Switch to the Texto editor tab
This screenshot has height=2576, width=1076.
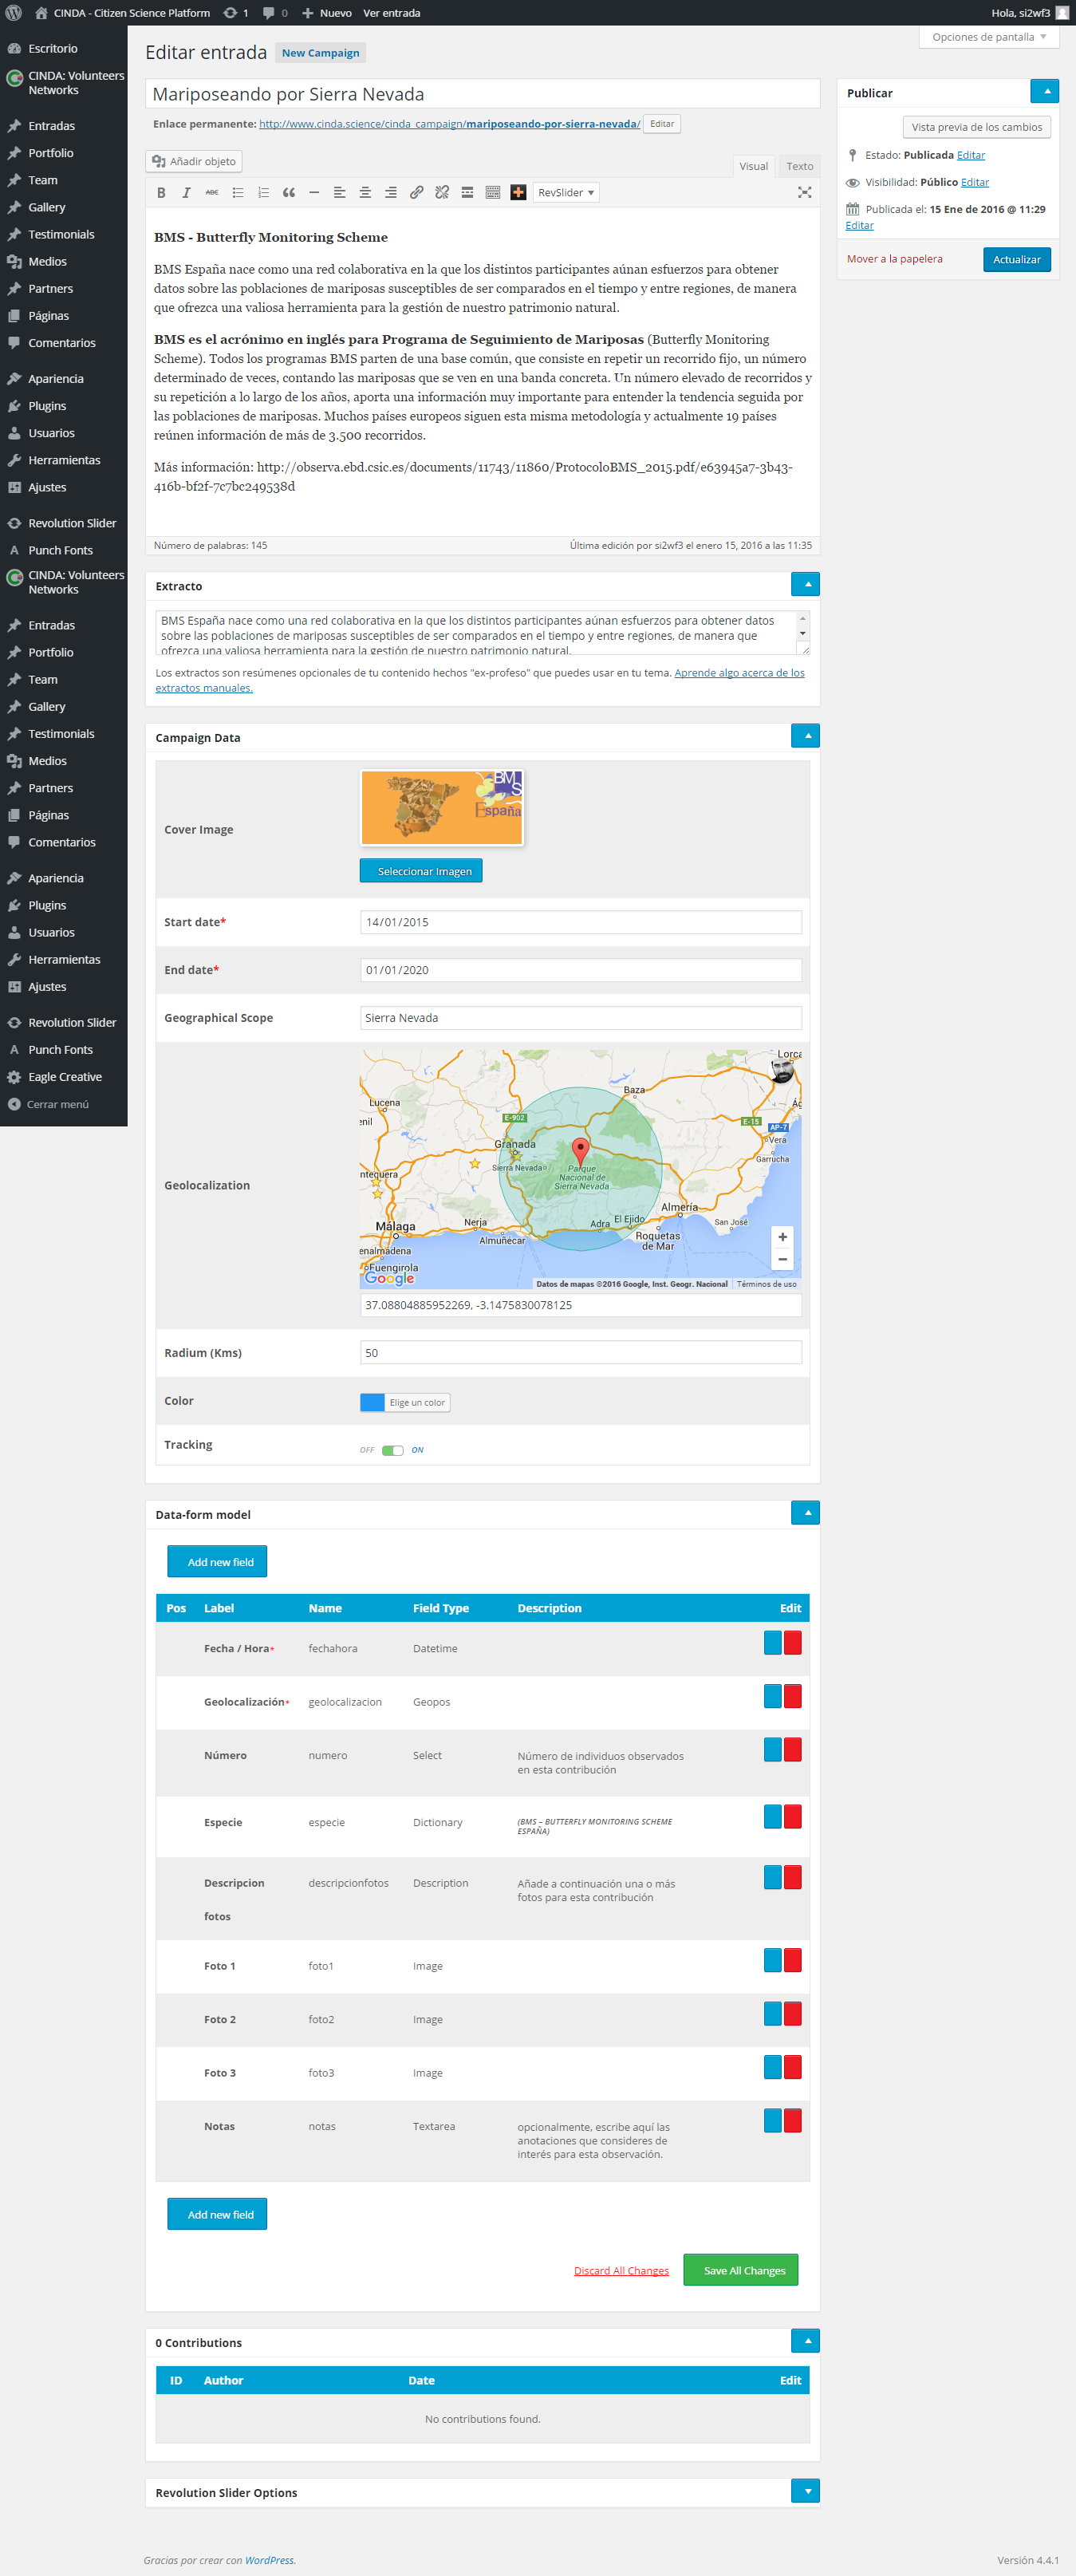799,166
